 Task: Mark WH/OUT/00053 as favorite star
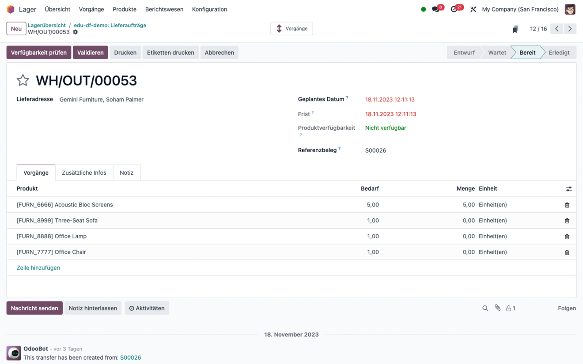23,80
